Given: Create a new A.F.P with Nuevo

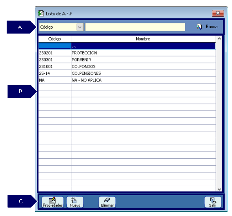Looking at the screenshot, I should 75,202.
